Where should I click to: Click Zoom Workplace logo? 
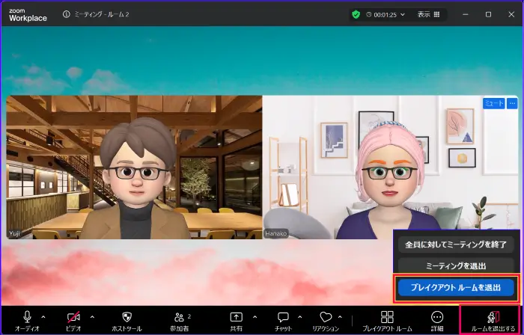click(28, 15)
